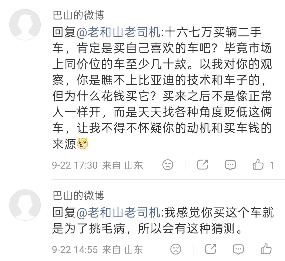Viewport: 285px width, 261px height.
Task: Open the avatar of the second commenter
Action: (25, 205)
